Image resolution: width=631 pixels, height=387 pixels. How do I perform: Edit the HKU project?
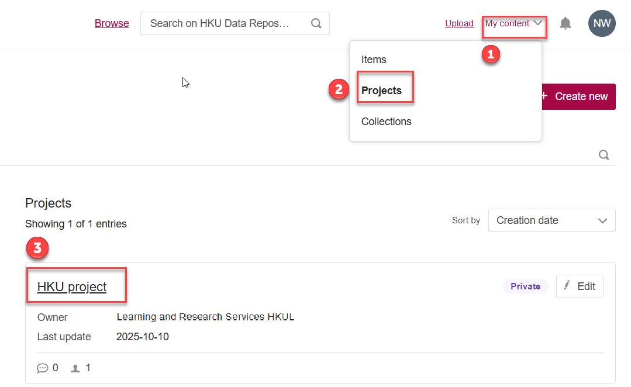(579, 286)
